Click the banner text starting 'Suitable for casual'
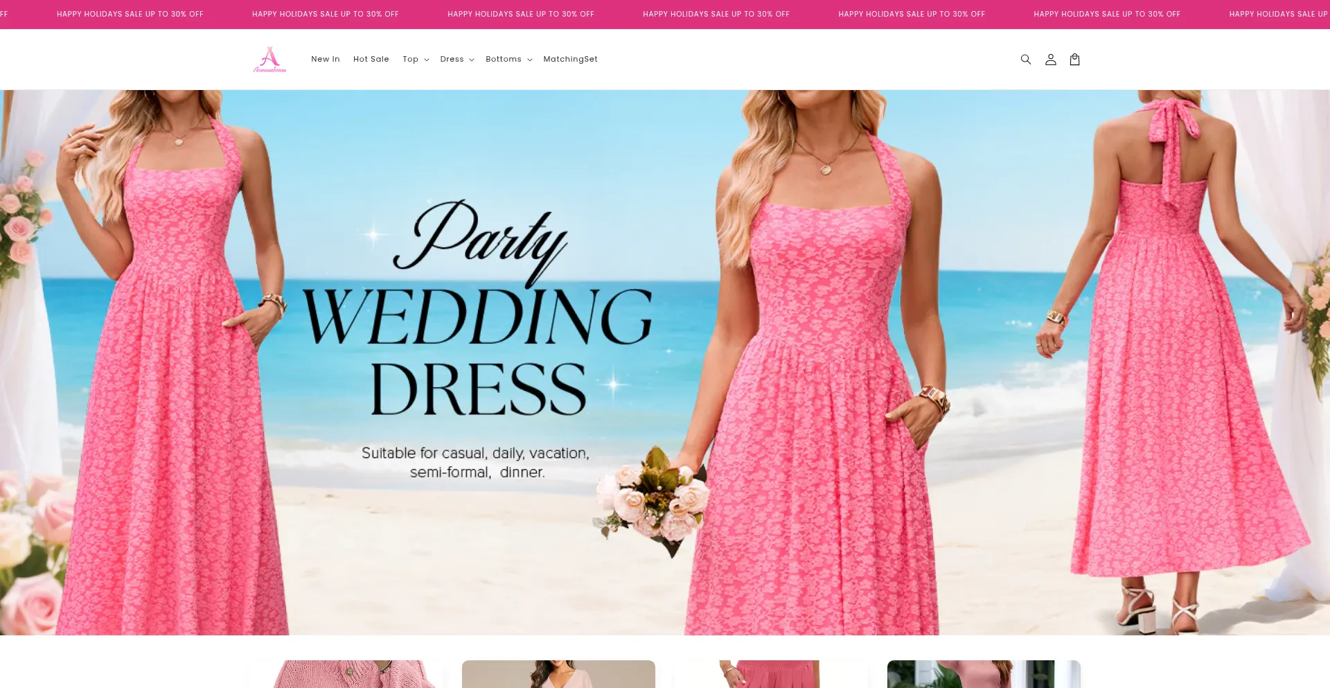 coord(476,462)
